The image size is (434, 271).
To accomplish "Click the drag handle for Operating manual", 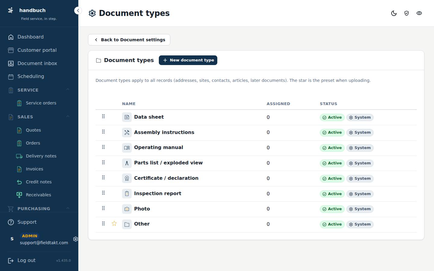I will (103, 147).
